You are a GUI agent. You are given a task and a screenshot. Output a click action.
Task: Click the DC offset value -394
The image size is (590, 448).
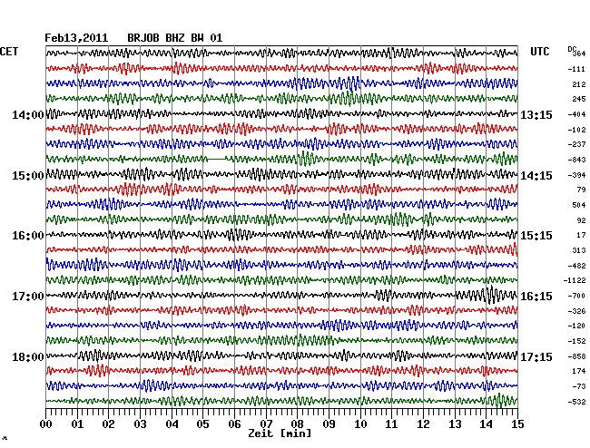pyautogui.click(x=576, y=175)
